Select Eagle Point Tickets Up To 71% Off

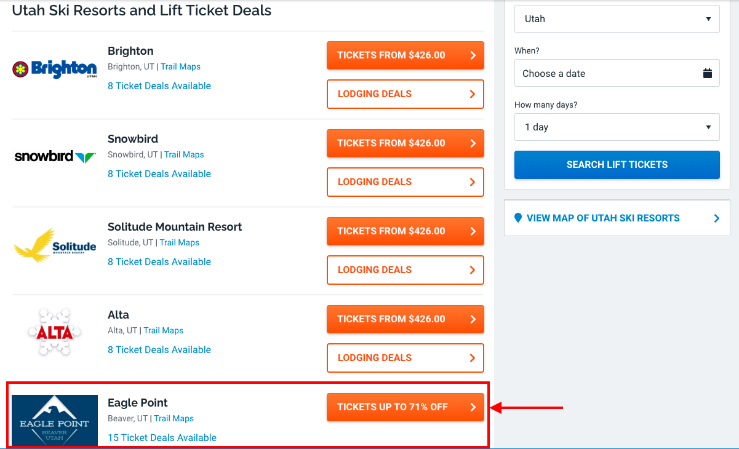coord(405,407)
